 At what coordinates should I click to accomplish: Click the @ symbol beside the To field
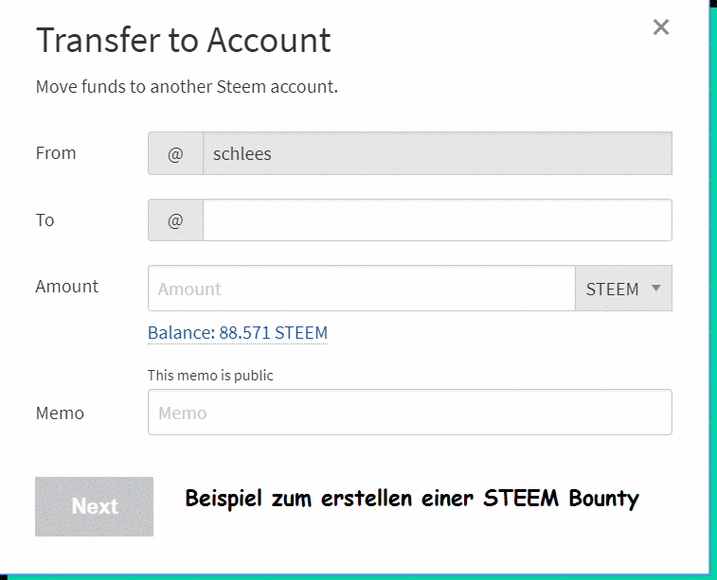point(175,220)
